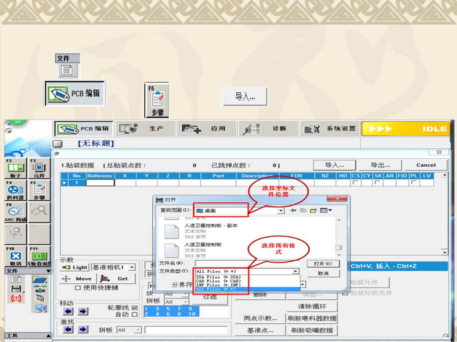Viewport: 457px width, 342px height.
Task: Click the Cancel button in the 步 window
Action: click(x=426, y=165)
